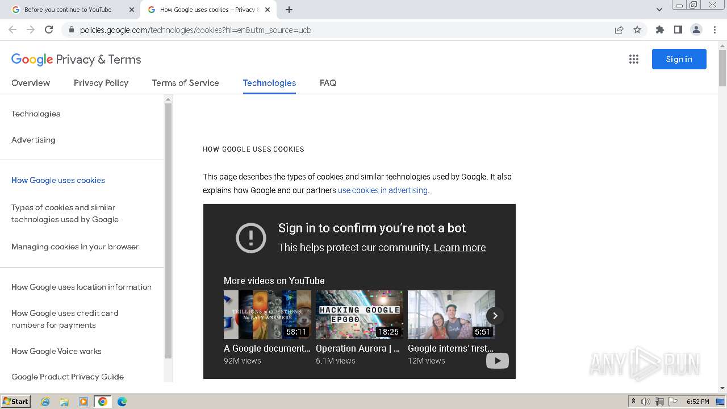
Task: Open the FAQ tab
Action: tap(328, 83)
